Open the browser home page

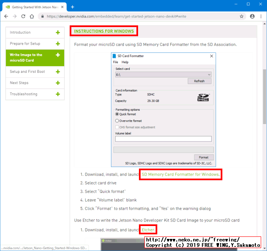(32, 16)
